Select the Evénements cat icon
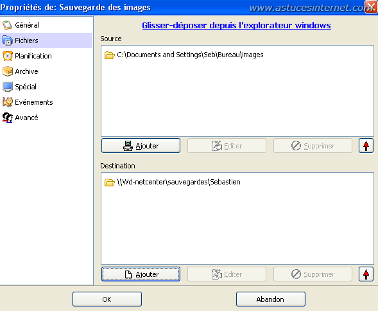The width and height of the screenshot is (378, 311). pyautogui.click(x=7, y=102)
